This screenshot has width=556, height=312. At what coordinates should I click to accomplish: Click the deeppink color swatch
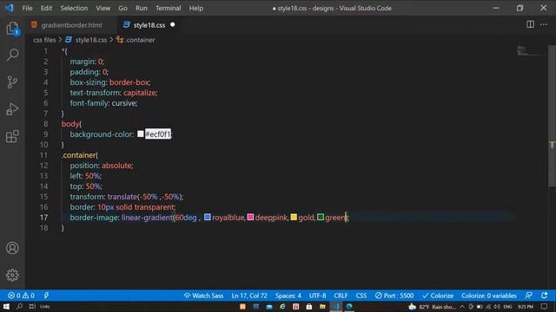(250, 217)
